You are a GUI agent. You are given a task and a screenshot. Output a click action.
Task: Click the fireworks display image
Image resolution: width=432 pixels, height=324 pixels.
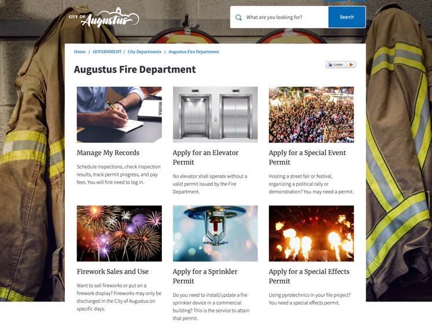pos(119,233)
